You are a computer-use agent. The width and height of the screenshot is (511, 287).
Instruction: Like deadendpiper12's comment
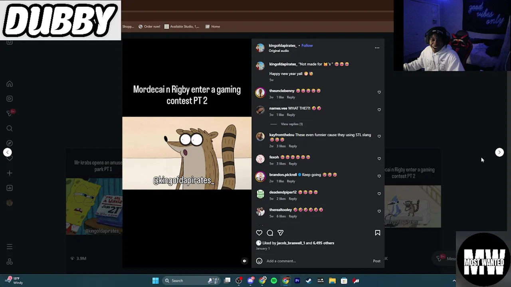click(379, 194)
